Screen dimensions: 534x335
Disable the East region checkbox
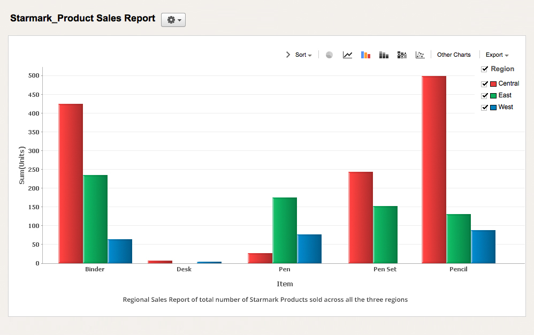[x=484, y=95]
